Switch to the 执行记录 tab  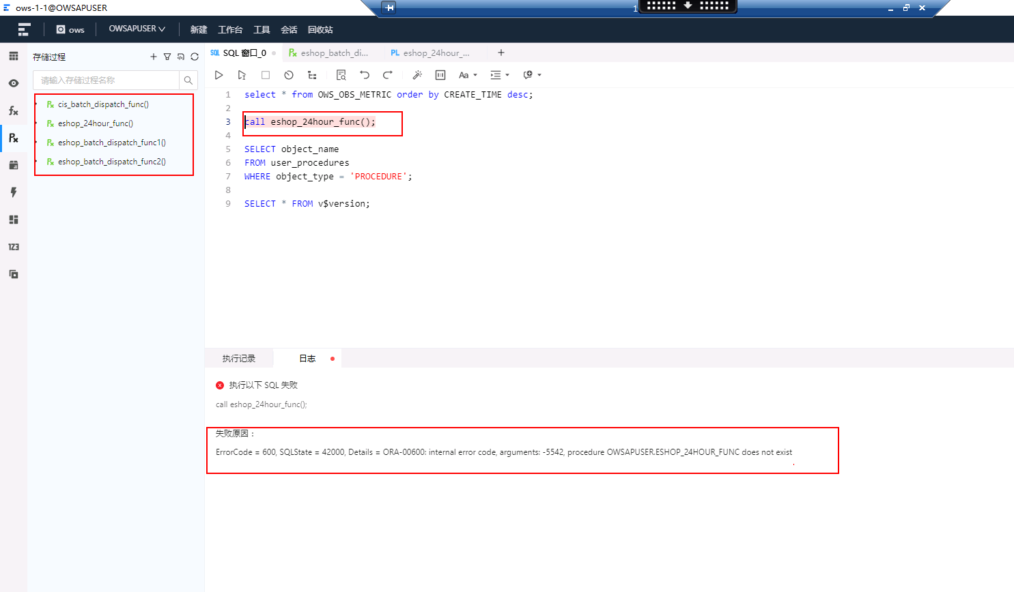[239, 359]
